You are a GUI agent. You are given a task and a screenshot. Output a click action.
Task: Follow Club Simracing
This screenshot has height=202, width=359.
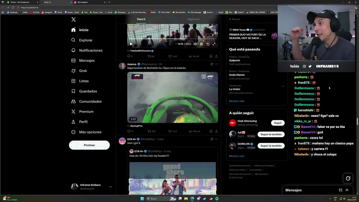click(278, 123)
